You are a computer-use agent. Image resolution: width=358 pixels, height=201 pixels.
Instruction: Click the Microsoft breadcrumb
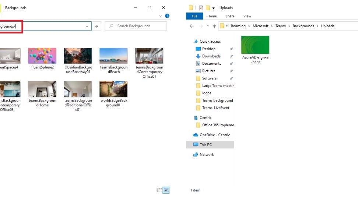click(260, 26)
